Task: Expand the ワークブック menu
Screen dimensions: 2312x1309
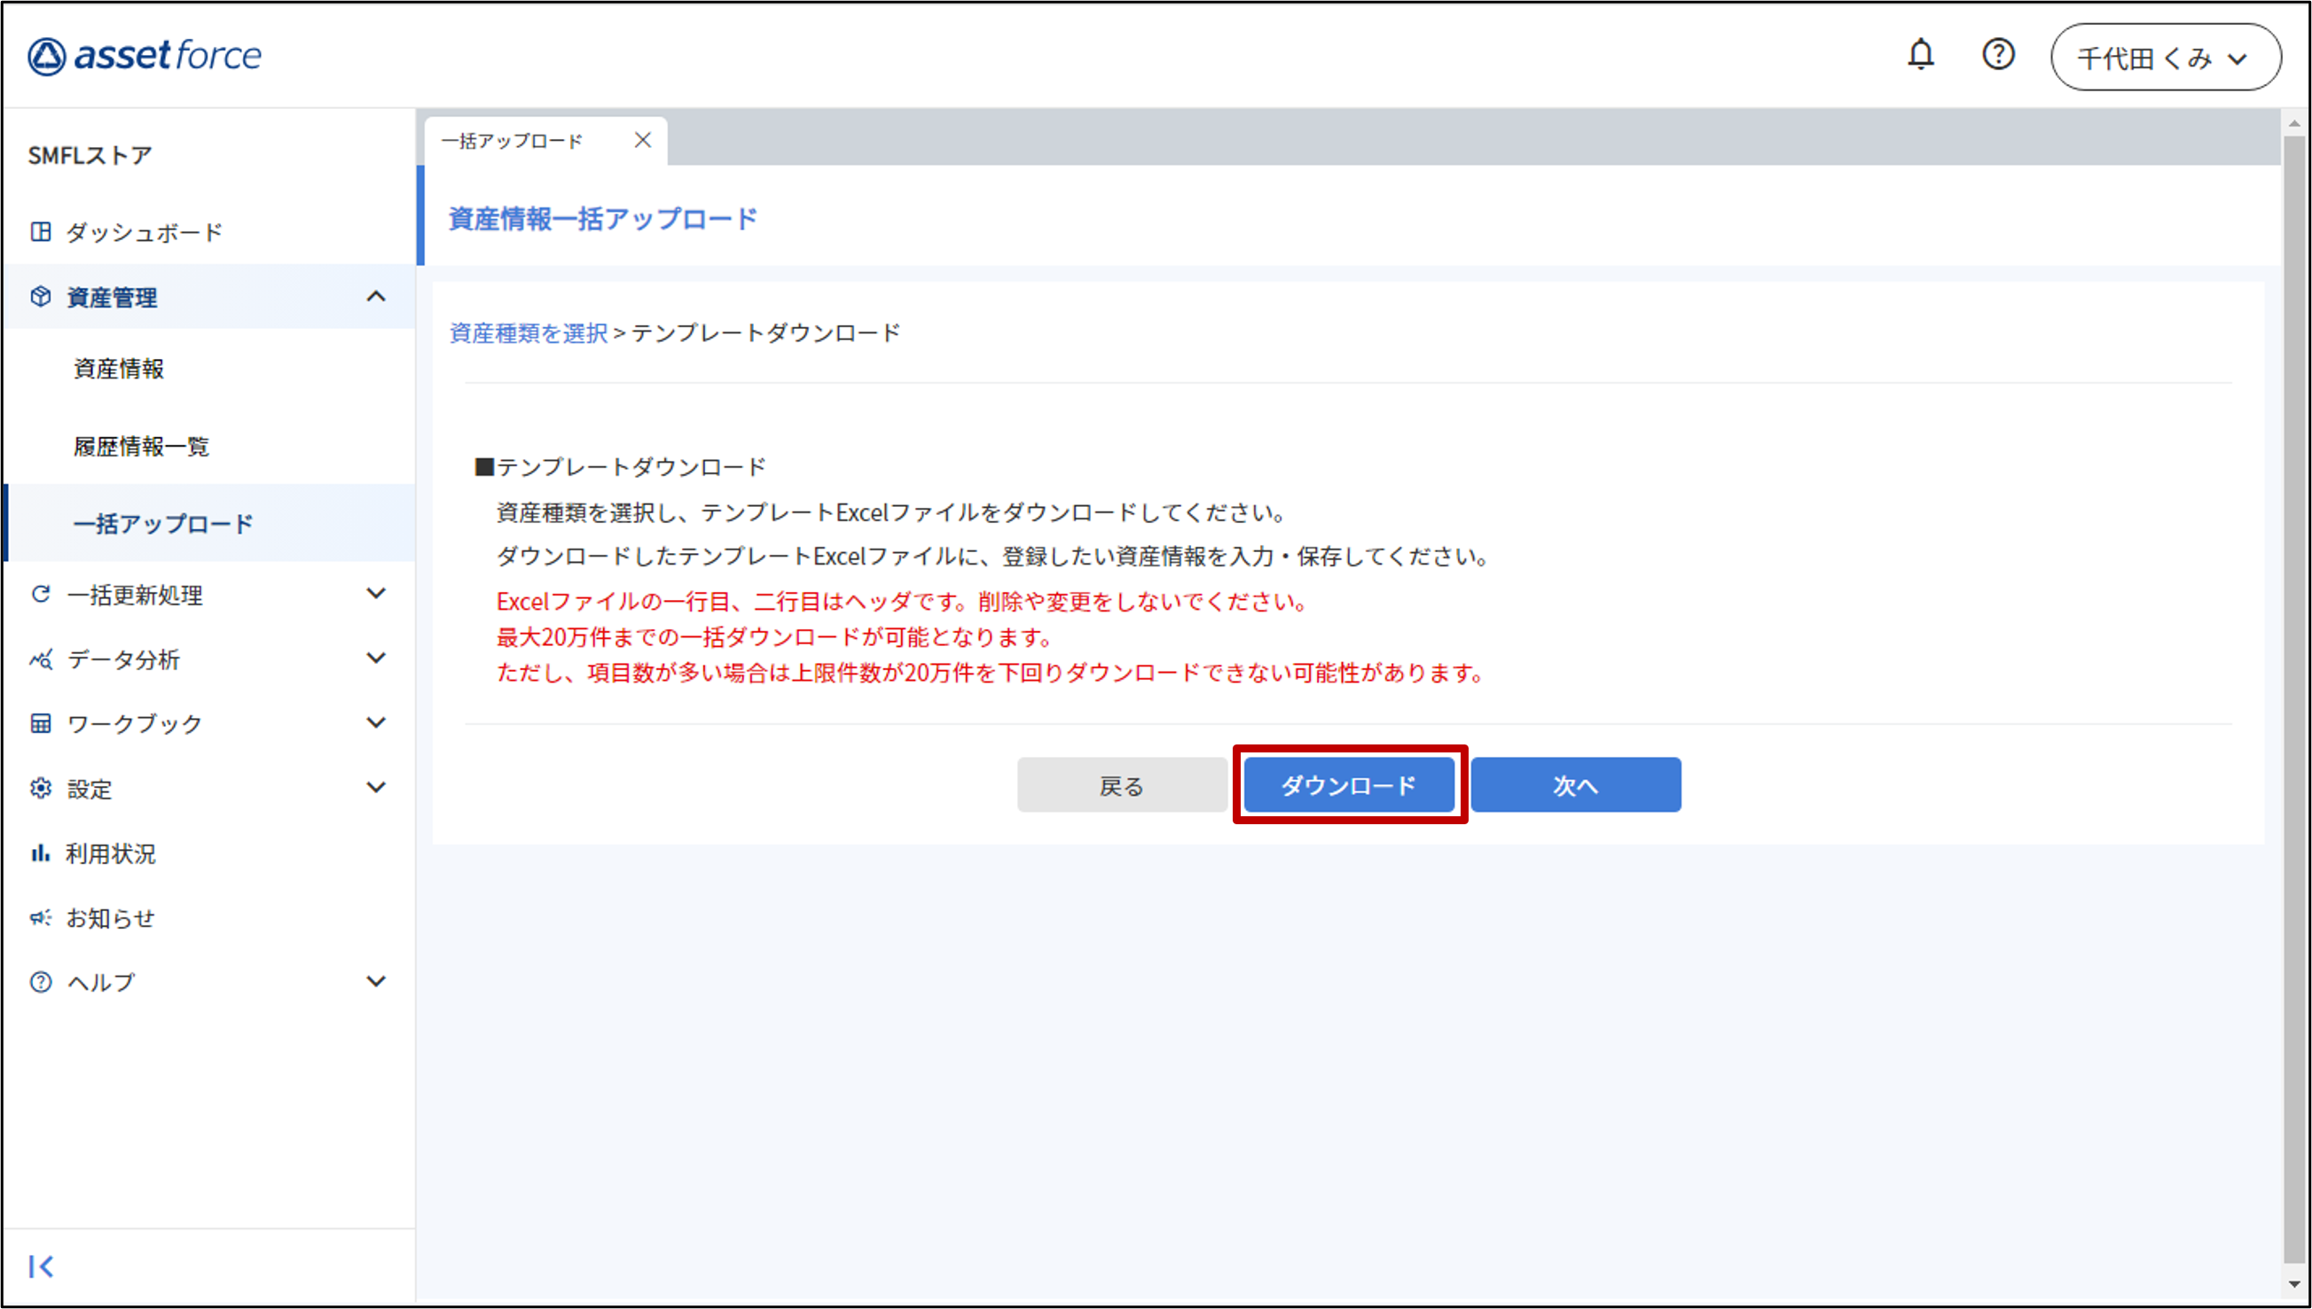Action: click(376, 723)
